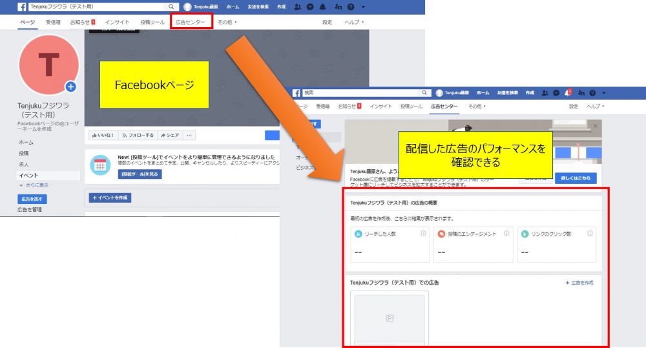Open friend requests icon in Ad Center window
Image resolution: width=646 pixels, height=348 pixels.
click(545, 93)
